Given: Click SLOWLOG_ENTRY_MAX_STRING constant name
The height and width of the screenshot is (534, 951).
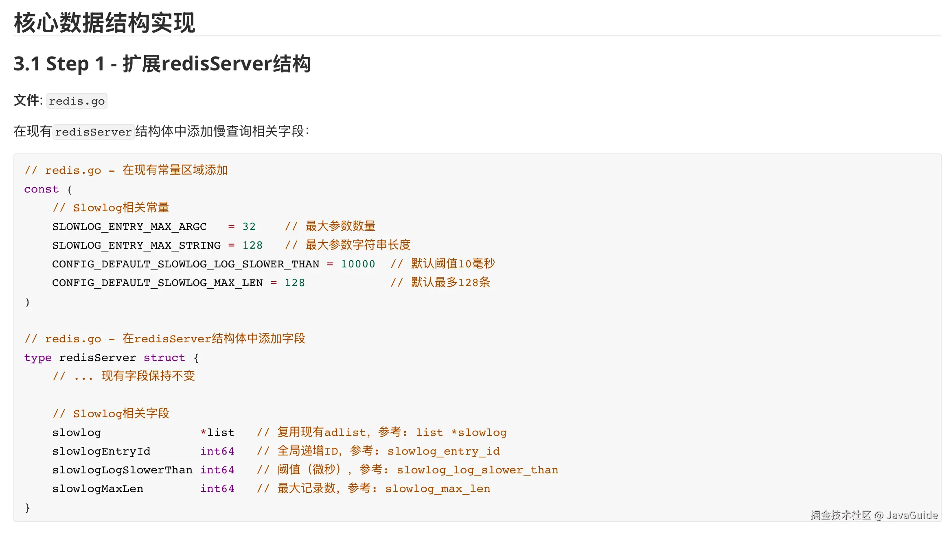Looking at the screenshot, I should pos(136,245).
